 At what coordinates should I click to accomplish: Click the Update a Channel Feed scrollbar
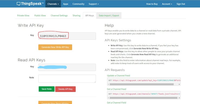pos(142,84)
